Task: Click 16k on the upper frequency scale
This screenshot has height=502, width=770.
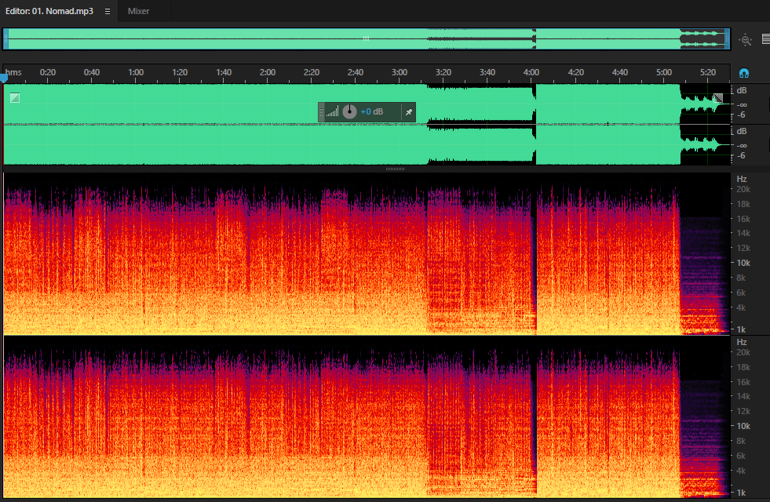Action: 743,219
